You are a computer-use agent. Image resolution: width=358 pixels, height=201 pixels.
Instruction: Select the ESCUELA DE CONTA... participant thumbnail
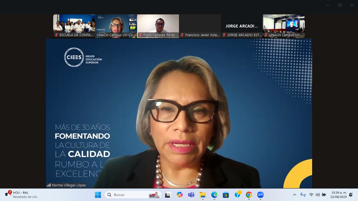74,26
